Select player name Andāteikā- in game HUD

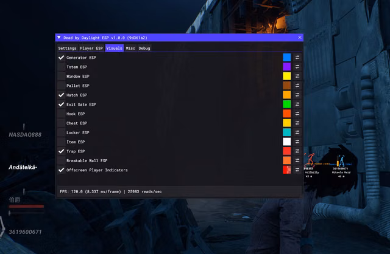(x=23, y=168)
